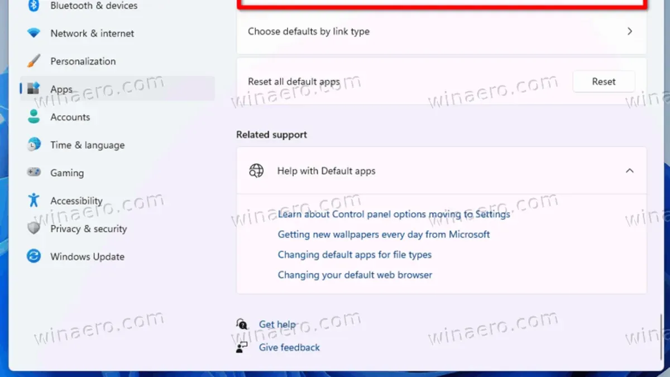Click the Network & internet wifi icon
The width and height of the screenshot is (670, 377).
(34, 34)
